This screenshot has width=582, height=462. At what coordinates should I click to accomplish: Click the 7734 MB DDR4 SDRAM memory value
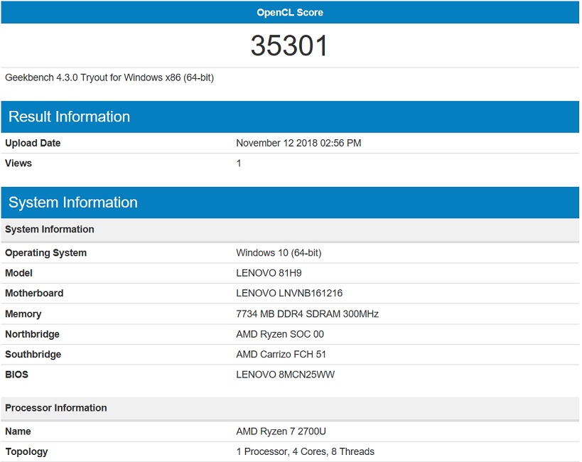click(x=307, y=314)
